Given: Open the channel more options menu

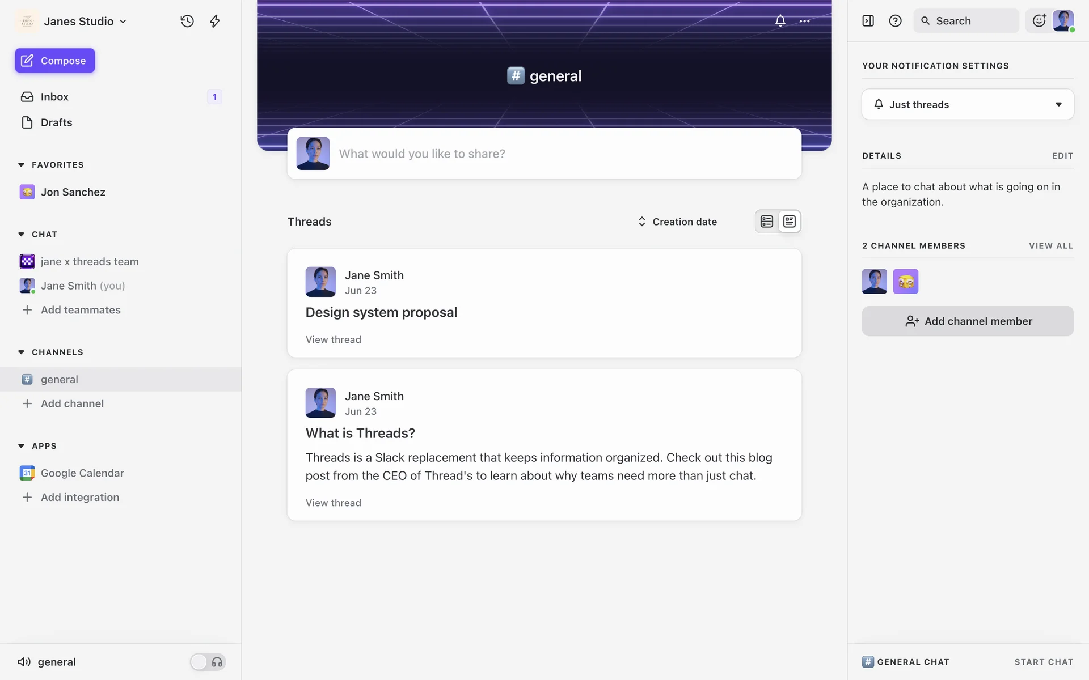Looking at the screenshot, I should point(804,21).
